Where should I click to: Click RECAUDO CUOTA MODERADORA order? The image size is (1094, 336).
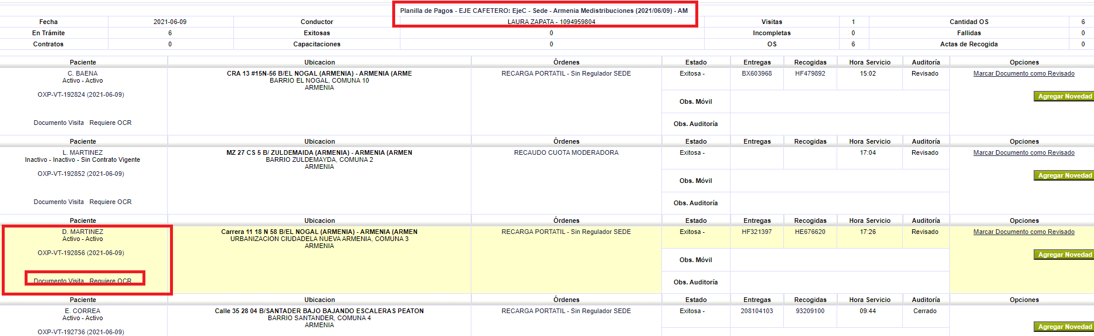(566, 153)
